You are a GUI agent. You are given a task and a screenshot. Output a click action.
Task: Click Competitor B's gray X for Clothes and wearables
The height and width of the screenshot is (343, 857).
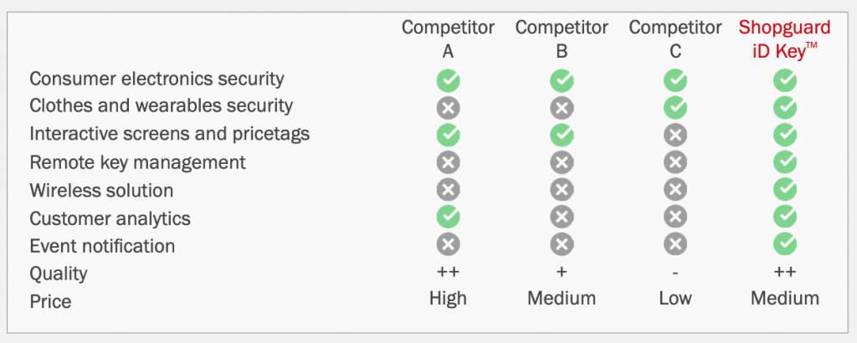click(x=562, y=107)
